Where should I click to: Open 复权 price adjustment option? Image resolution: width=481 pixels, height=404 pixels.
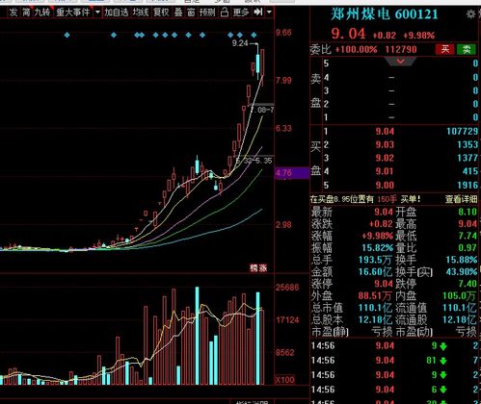coord(161,13)
